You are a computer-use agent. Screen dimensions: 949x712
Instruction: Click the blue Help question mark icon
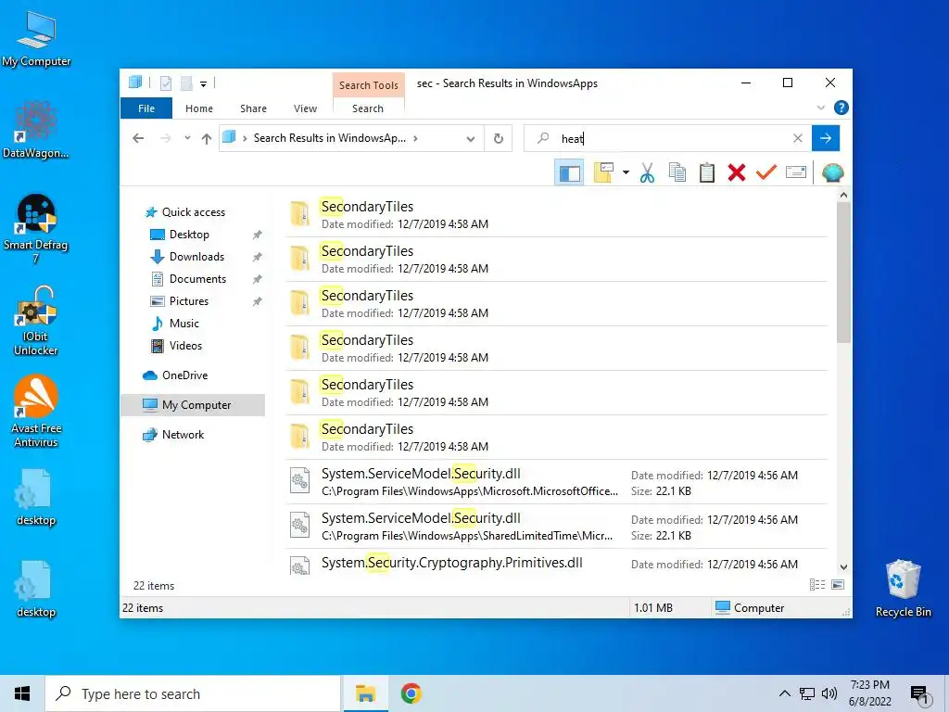coord(841,108)
